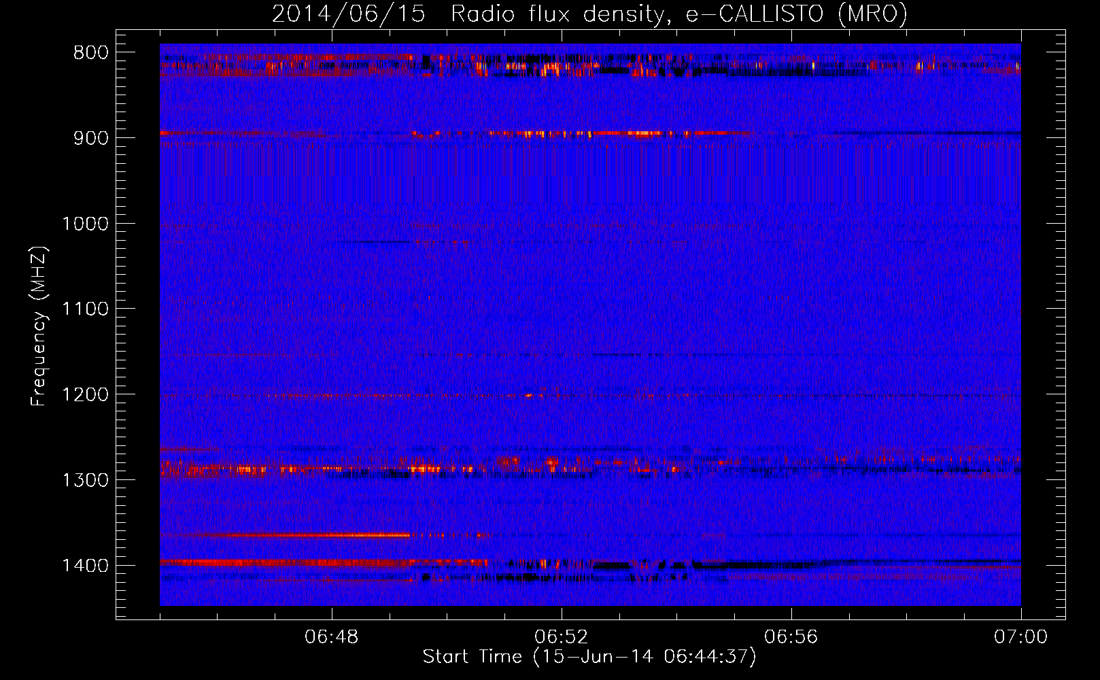This screenshot has height=680, width=1100.
Task: Click the 'Start Time (15-Jun-14 06:44:37)' label
Action: (x=589, y=657)
